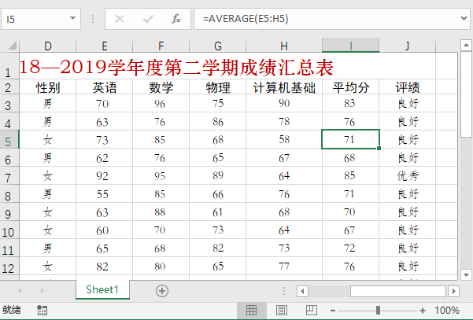Screen dimensions: 473x320
Task: Click the vertical scrollbar thumb
Action: tap(466, 94)
